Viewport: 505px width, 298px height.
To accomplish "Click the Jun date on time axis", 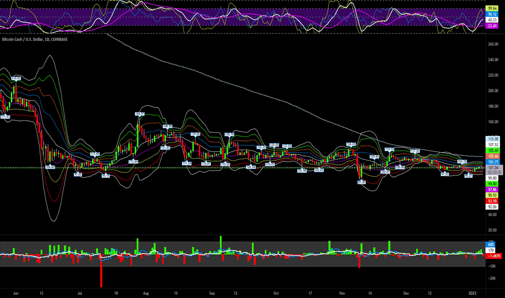I will (x=16, y=294).
